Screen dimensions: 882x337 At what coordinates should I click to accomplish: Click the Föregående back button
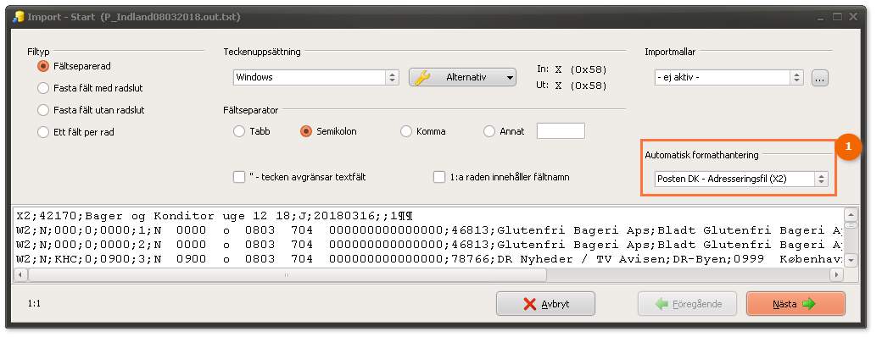(x=688, y=304)
